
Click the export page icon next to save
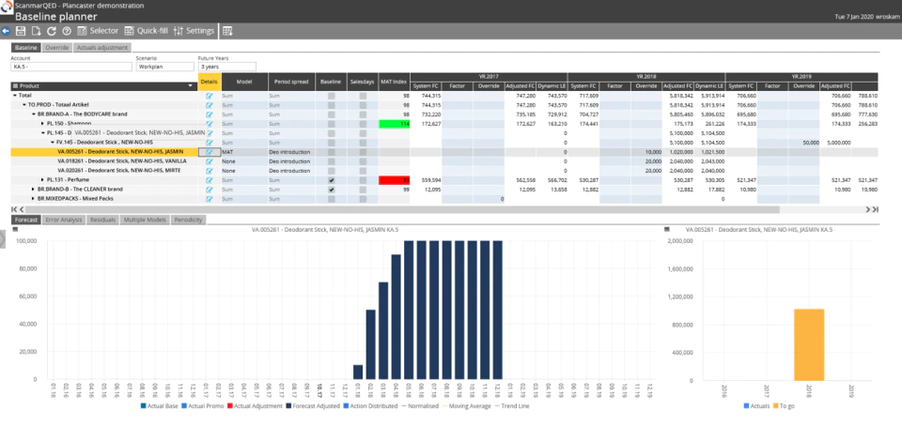tap(37, 31)
